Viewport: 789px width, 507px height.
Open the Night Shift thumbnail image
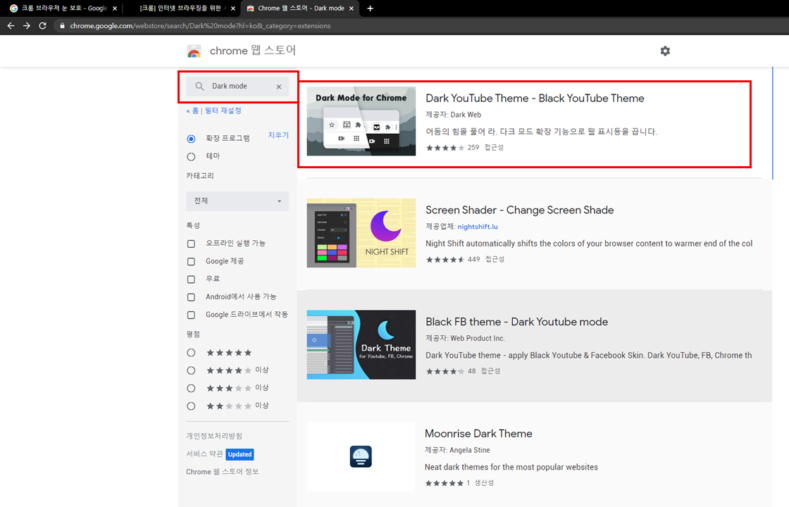pos(361,233)
